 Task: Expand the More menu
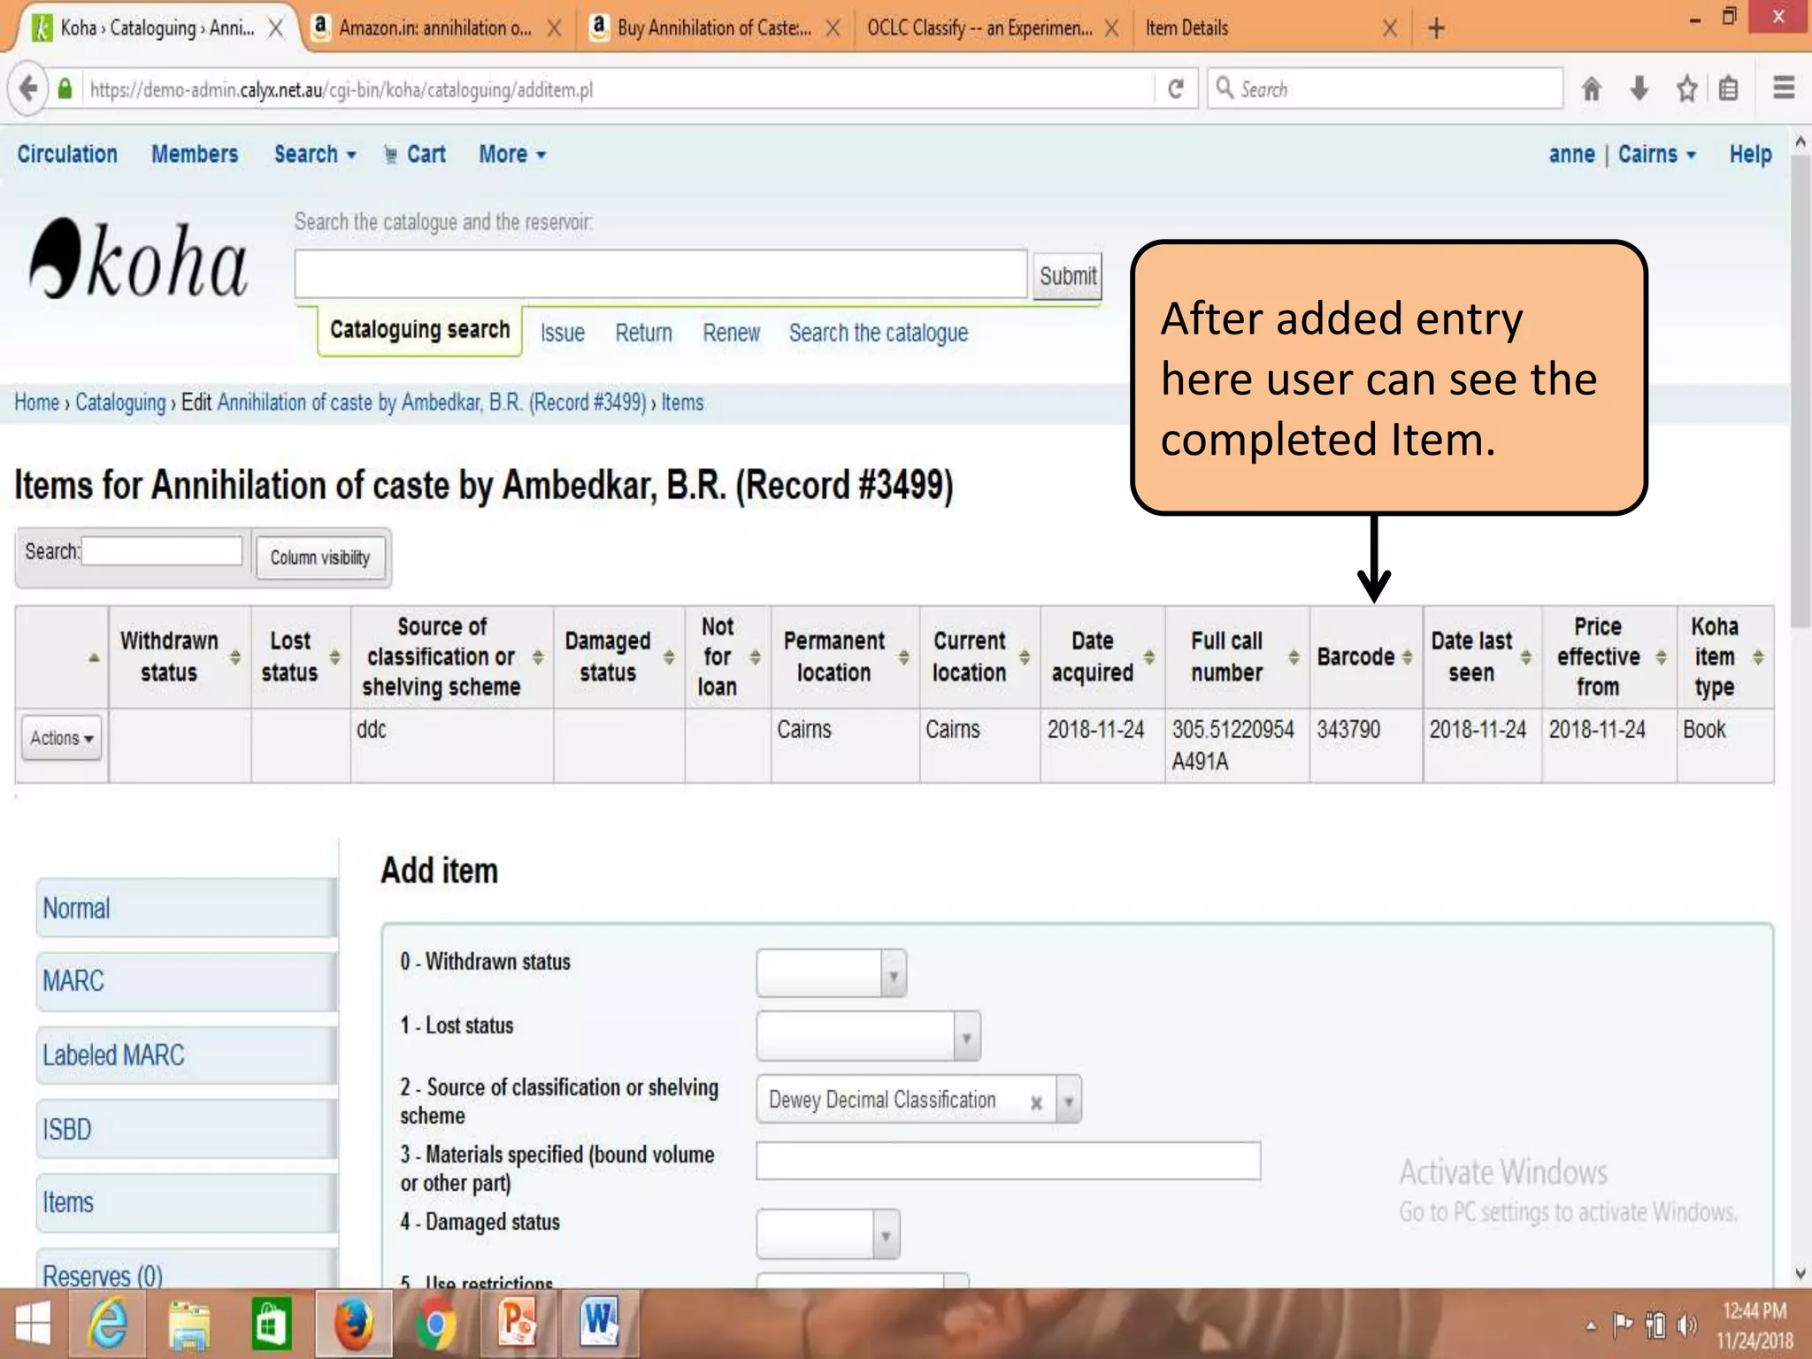(x=512, y=154)
